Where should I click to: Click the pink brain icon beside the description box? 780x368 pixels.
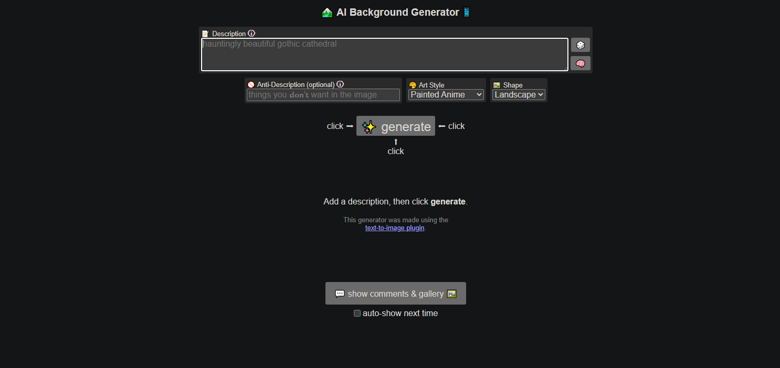580,63
